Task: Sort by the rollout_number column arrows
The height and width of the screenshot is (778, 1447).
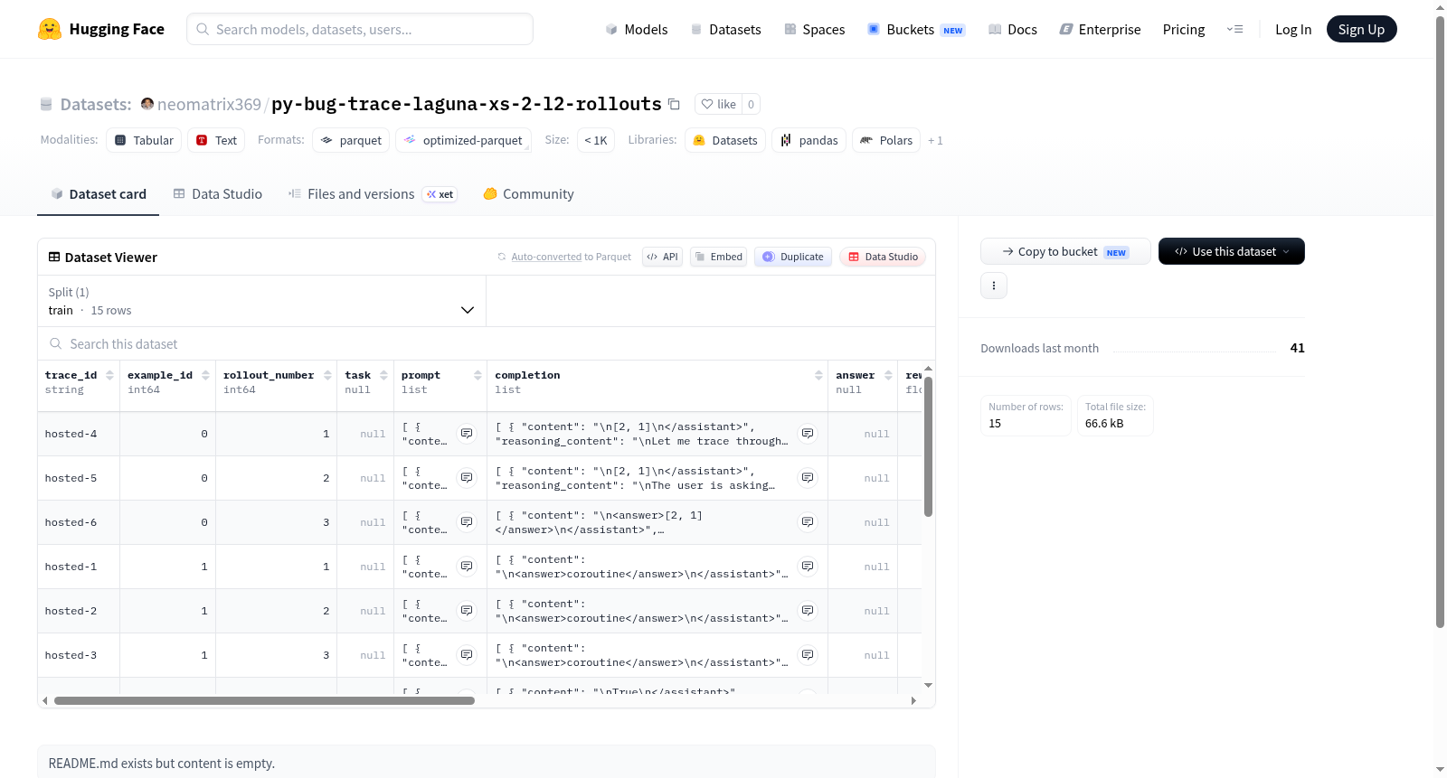Action: click(327, 375)
